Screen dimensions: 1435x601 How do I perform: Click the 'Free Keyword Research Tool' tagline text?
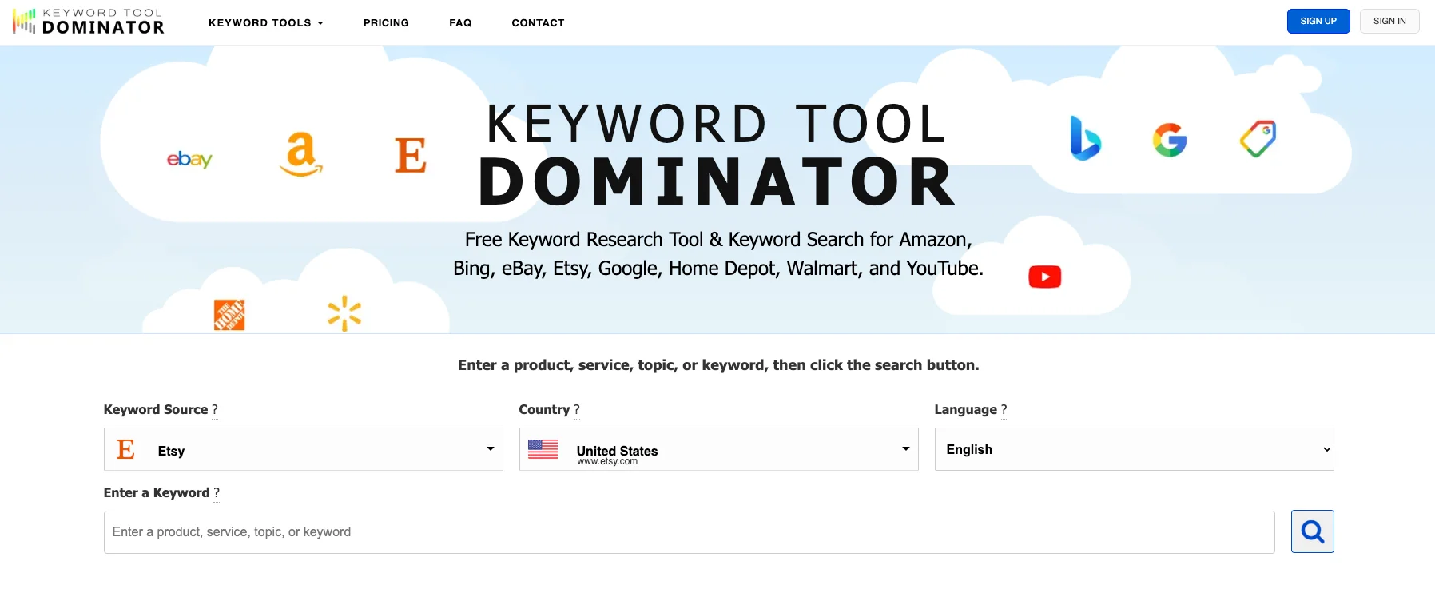718,254
